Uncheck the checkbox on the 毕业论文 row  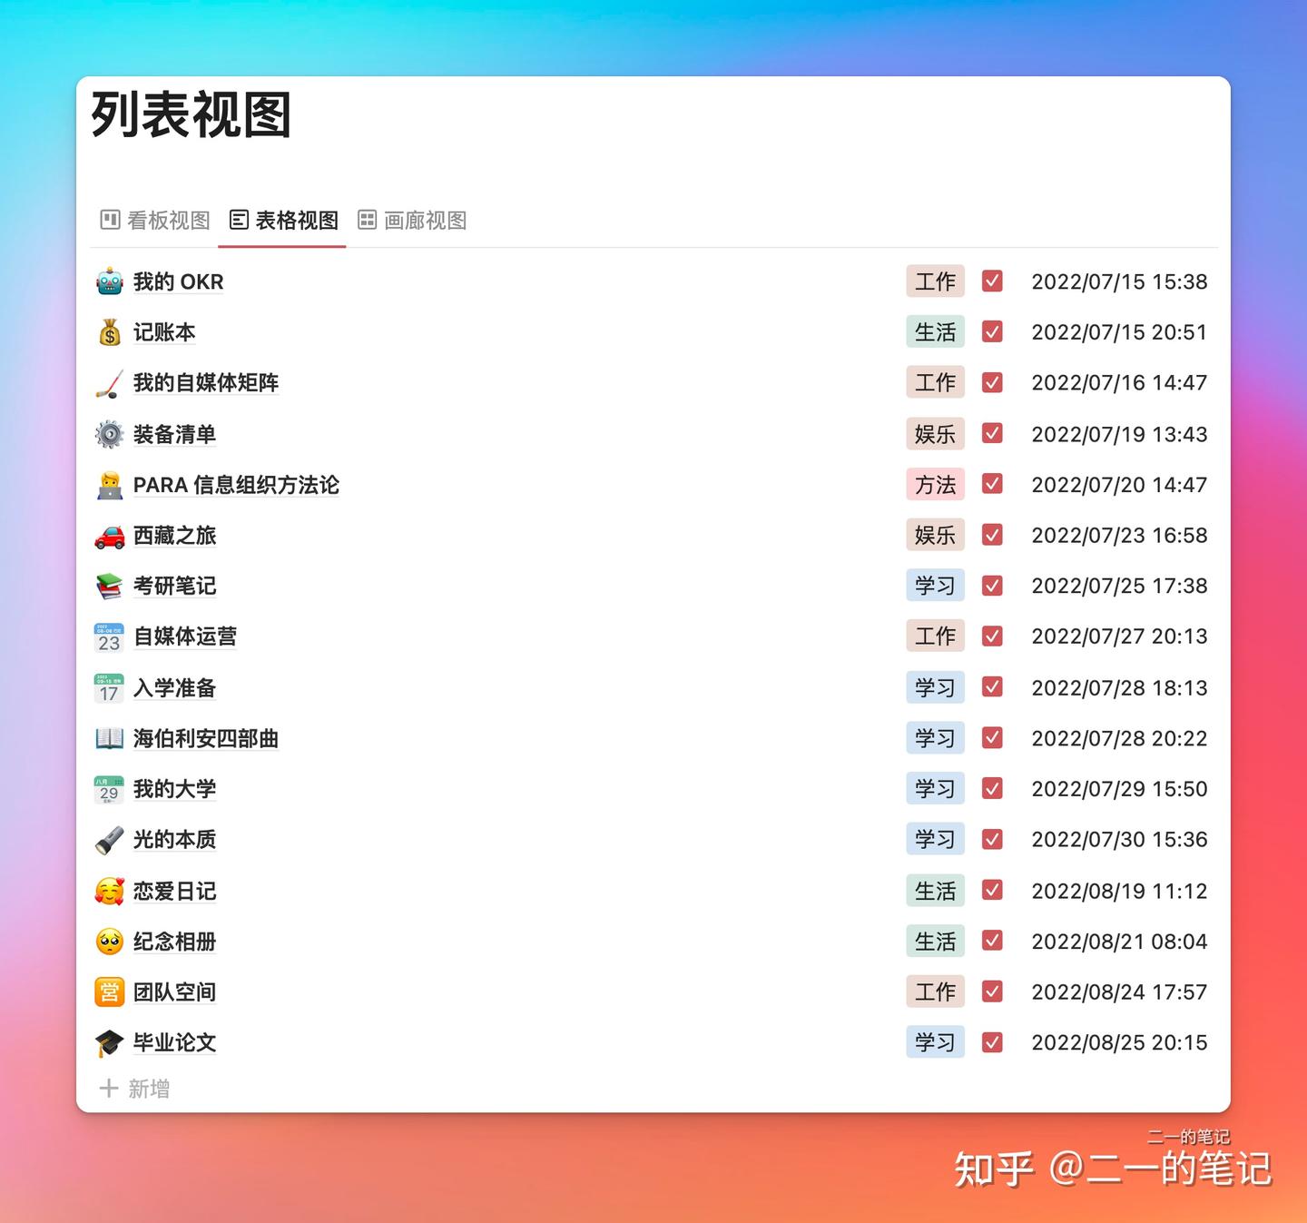[991, 1042]
